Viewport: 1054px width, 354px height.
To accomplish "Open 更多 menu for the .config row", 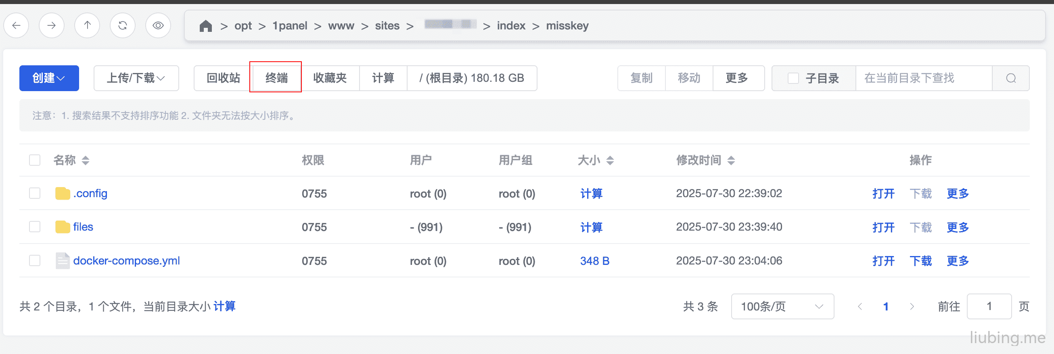I will pyautogui.click(x=958, y=194).
